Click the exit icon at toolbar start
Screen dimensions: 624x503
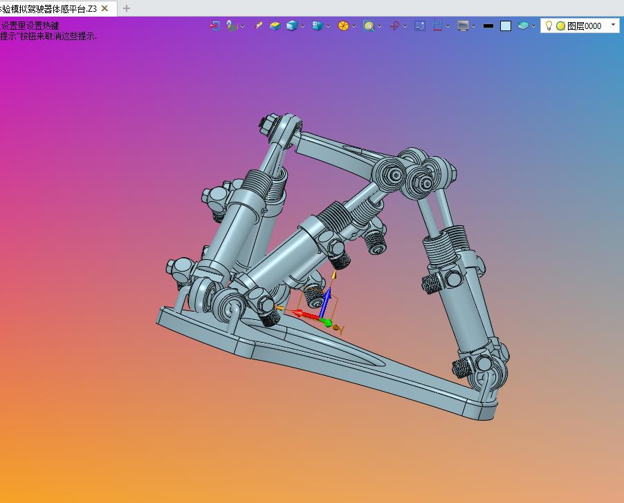tap(215, 26)
